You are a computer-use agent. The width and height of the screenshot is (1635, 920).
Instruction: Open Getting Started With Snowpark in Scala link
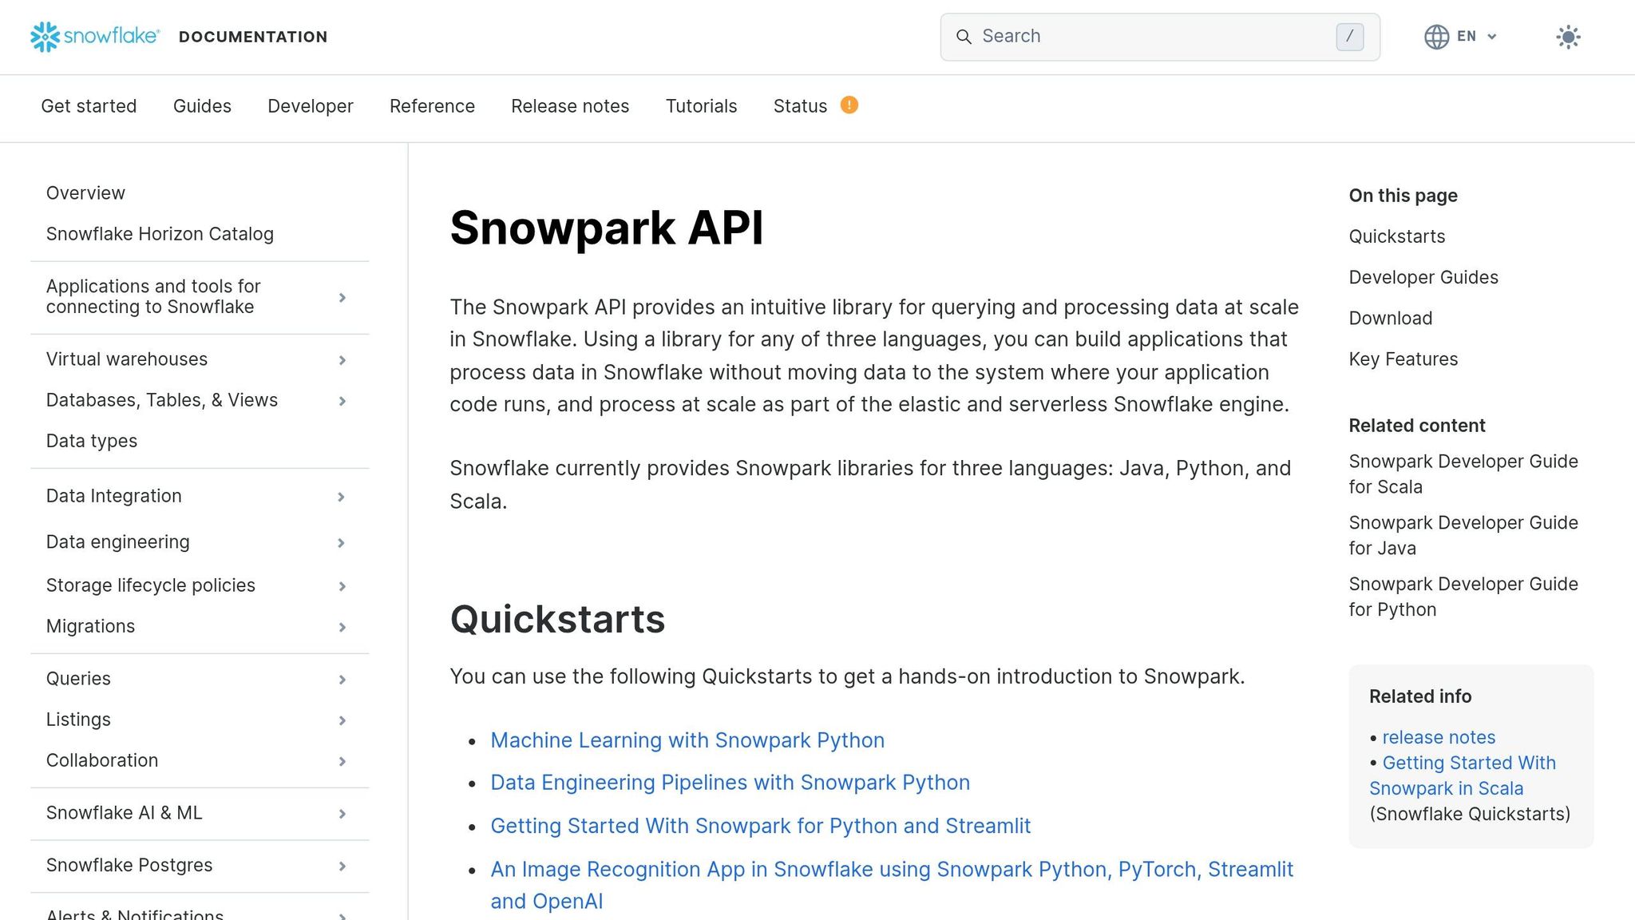(1463, 775)
